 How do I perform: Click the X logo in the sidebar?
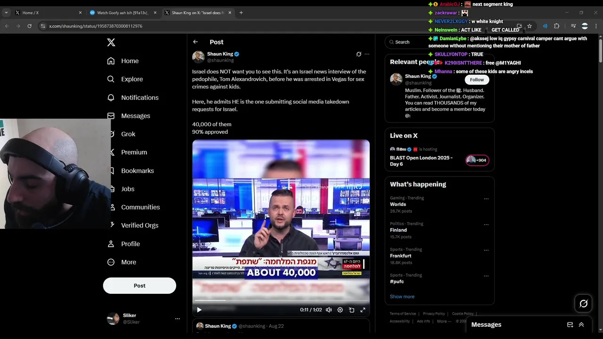[x=111, y=42]
